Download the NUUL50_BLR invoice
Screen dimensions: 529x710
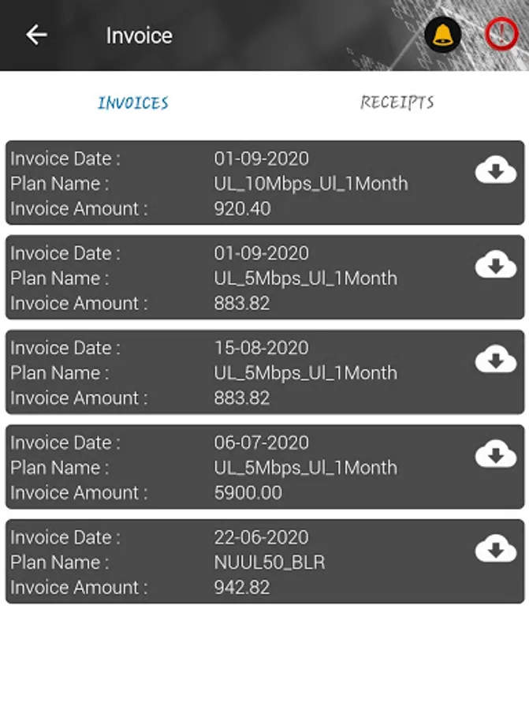[x=495, y=549]
